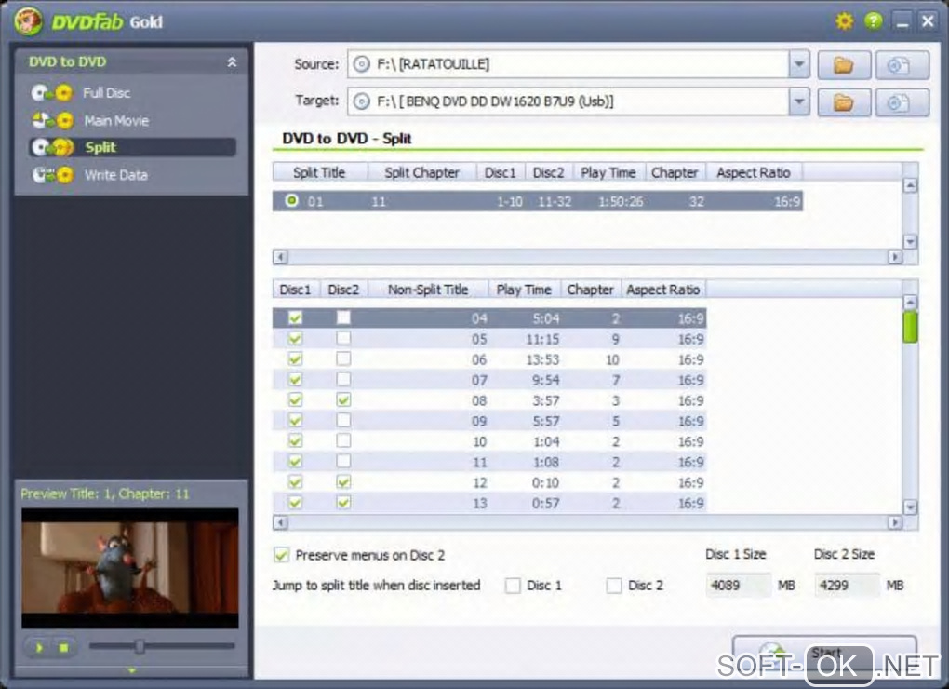949x689 pixels.
Task: Open help via the green question icon
Action: (x=874, y=21)
